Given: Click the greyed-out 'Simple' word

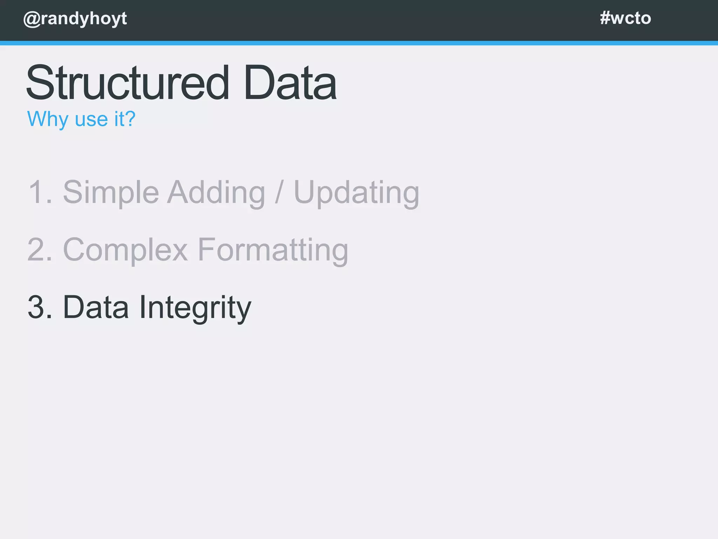Looking at the screenshot, I should (x=111, y=193).
